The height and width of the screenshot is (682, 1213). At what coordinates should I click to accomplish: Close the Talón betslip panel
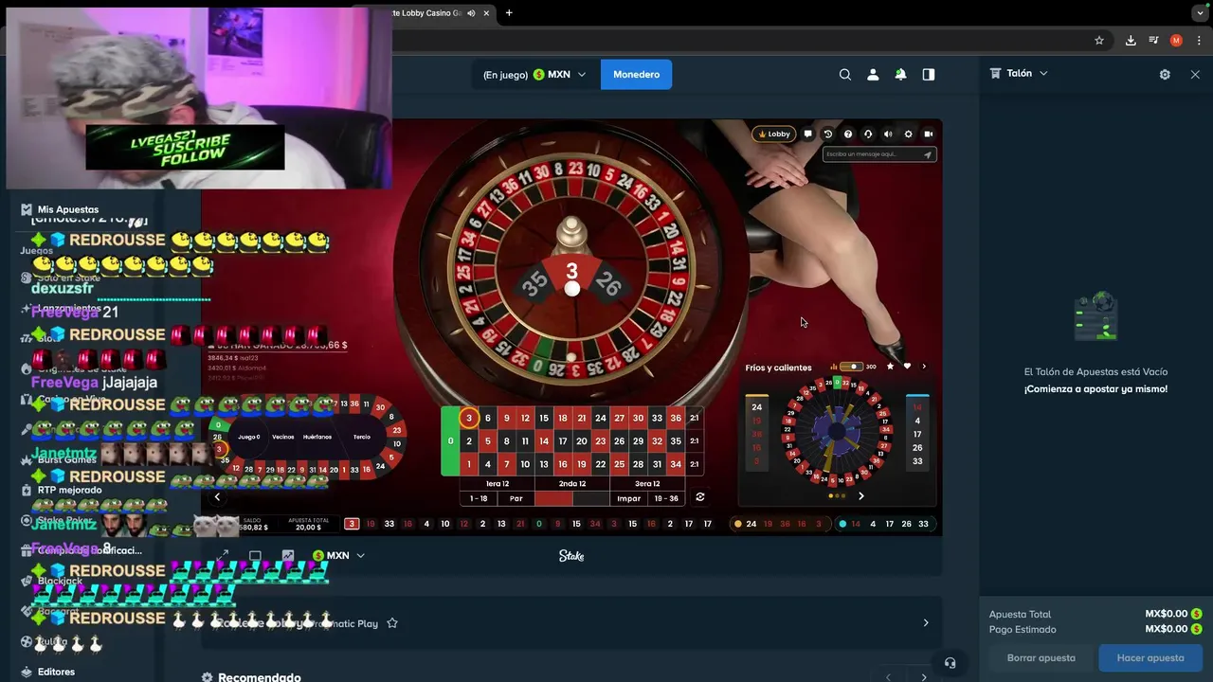(1195, 75)
